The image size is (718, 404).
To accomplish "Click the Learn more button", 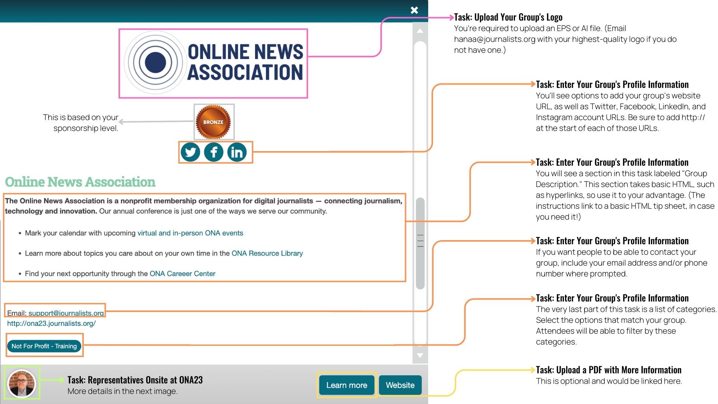I will point(346,385).
